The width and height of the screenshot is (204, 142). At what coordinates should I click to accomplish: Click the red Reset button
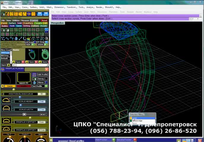pyautogui.click(x=44, y=20)
